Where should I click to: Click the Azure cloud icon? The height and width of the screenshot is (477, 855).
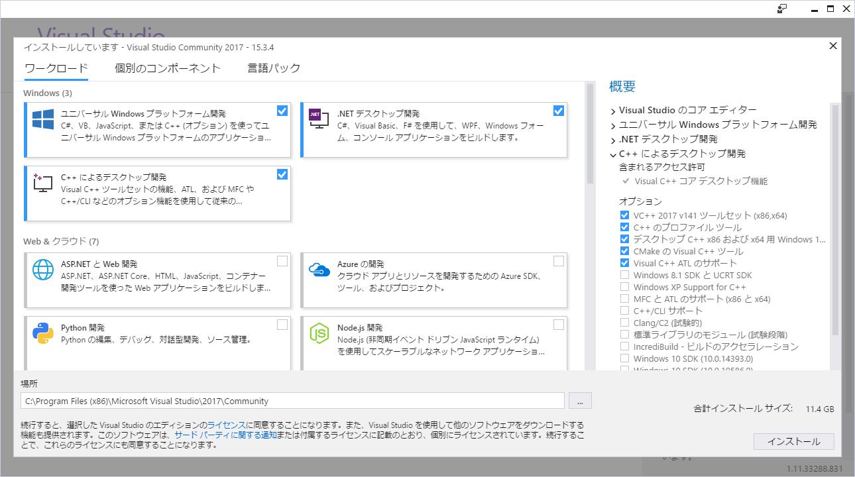click(x=319, y=269)
